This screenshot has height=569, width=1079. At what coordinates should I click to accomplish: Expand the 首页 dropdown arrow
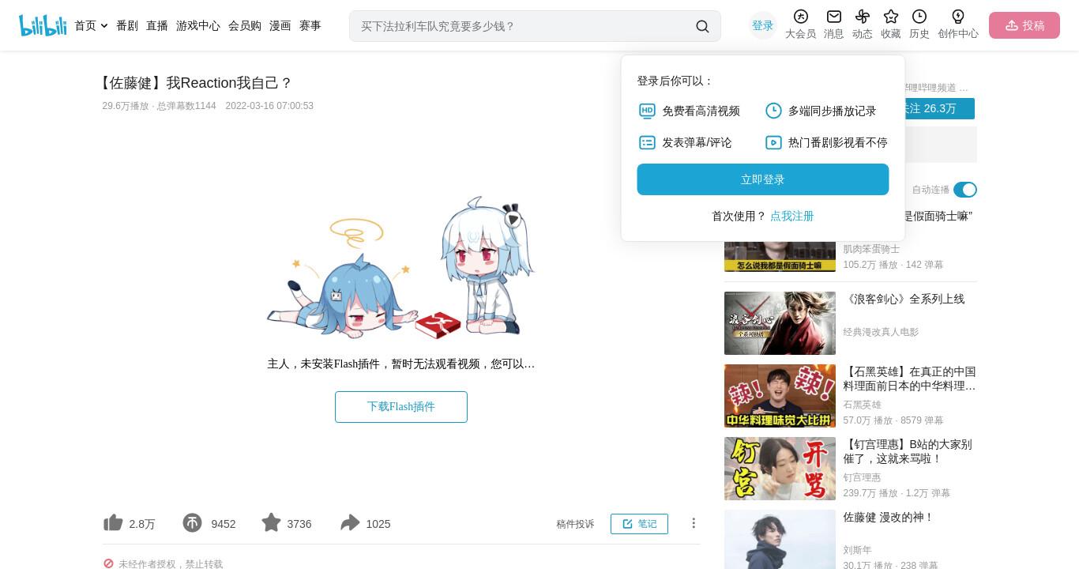click(103, 26)
